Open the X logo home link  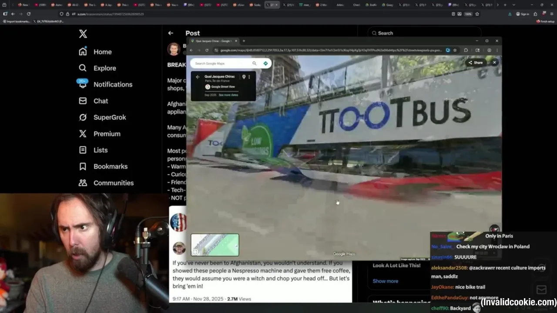click(83, 34)
